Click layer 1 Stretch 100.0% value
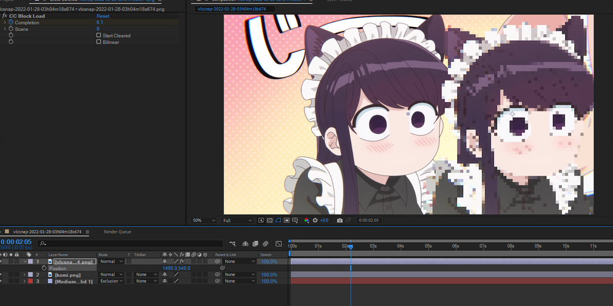The image size is (613, 306). tap(269, 261)
